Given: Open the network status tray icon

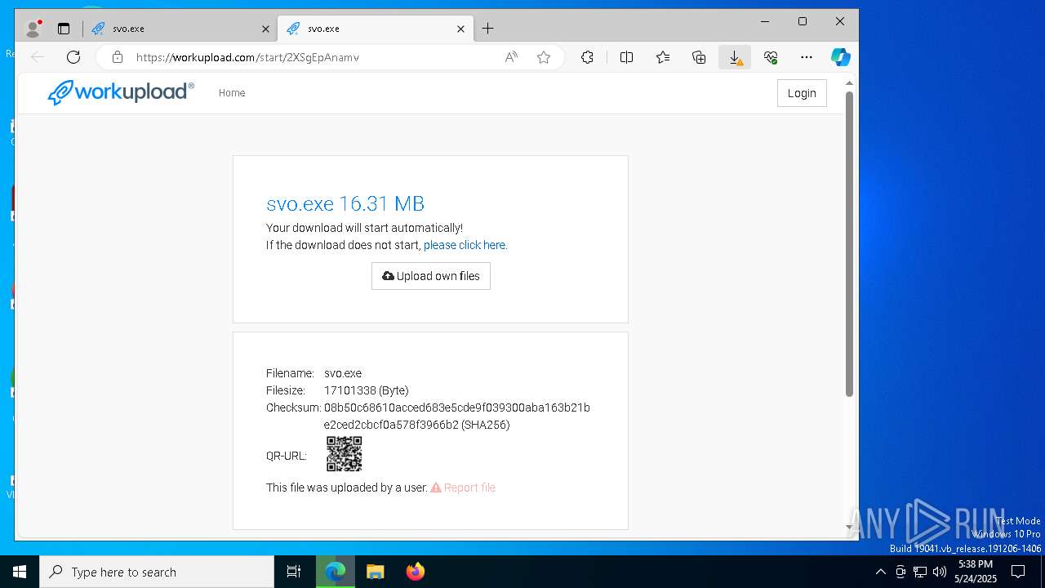Looking at the screenshot, I should click(x=920, y=572).
